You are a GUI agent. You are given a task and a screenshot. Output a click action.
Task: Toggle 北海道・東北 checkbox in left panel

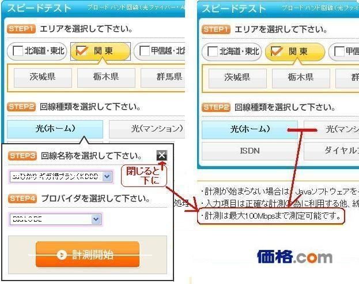pyautogui.click(x=18, y=51)
